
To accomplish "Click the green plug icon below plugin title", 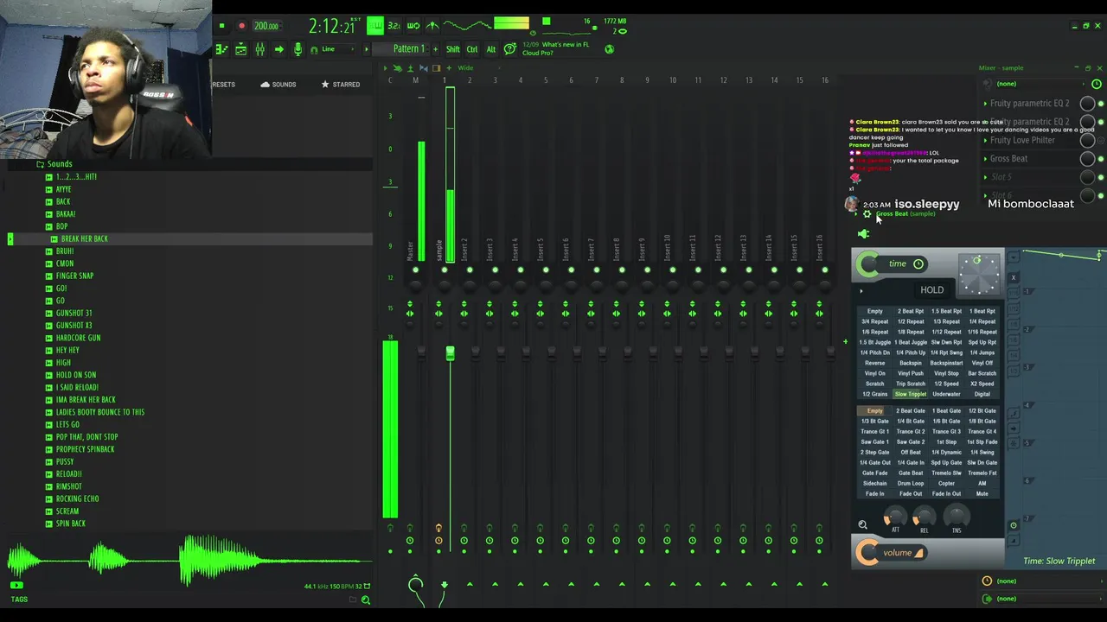I will [x=863, y=234].
